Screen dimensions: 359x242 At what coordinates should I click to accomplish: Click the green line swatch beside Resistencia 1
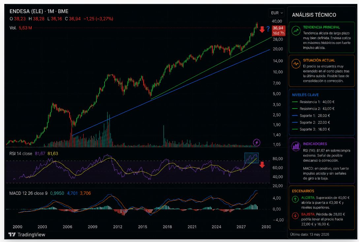click(x=295, y=102)
